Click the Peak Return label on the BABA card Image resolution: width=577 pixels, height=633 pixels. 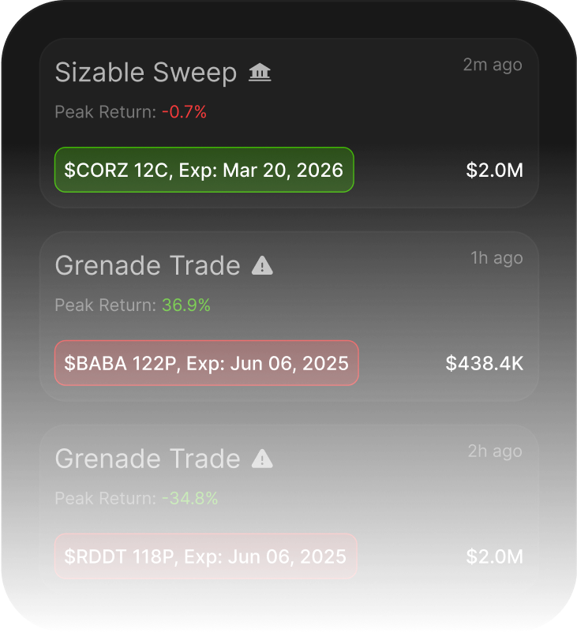point(105,305)
